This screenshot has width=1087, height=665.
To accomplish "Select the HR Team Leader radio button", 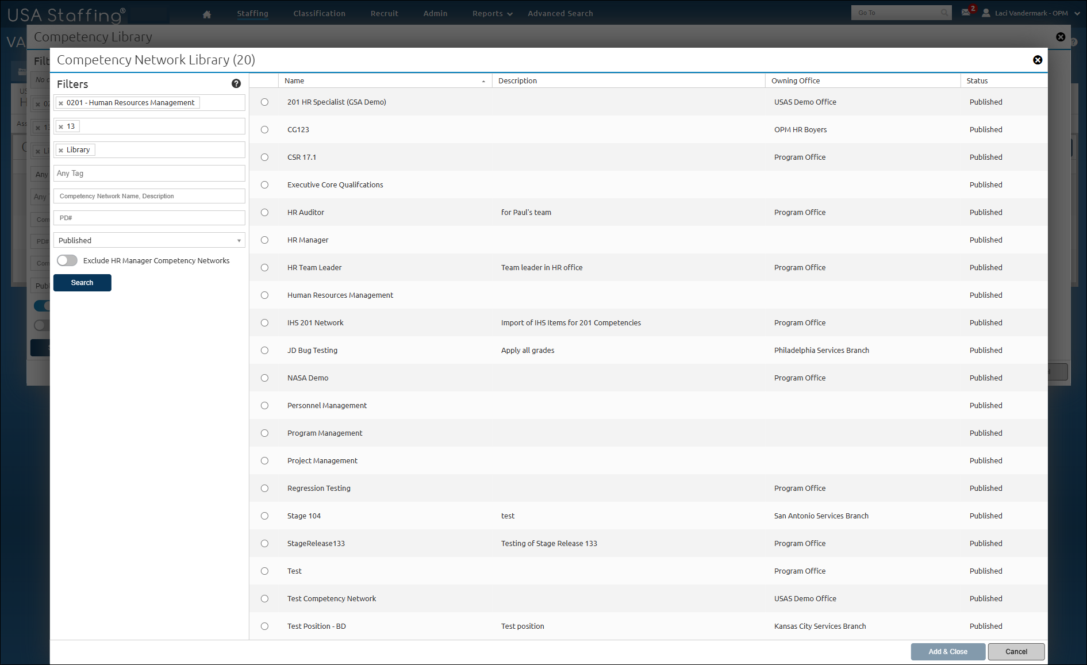I will tap(264, 267).
